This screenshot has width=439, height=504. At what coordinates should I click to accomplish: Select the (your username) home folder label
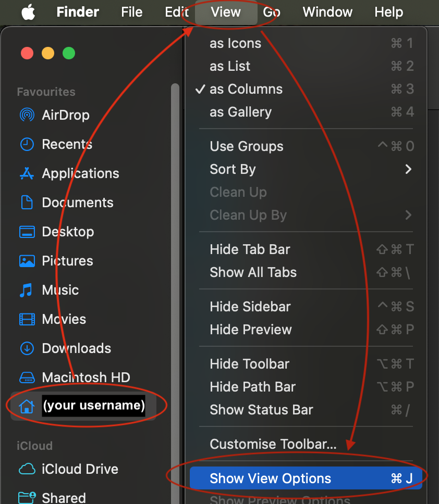point(94,406)
